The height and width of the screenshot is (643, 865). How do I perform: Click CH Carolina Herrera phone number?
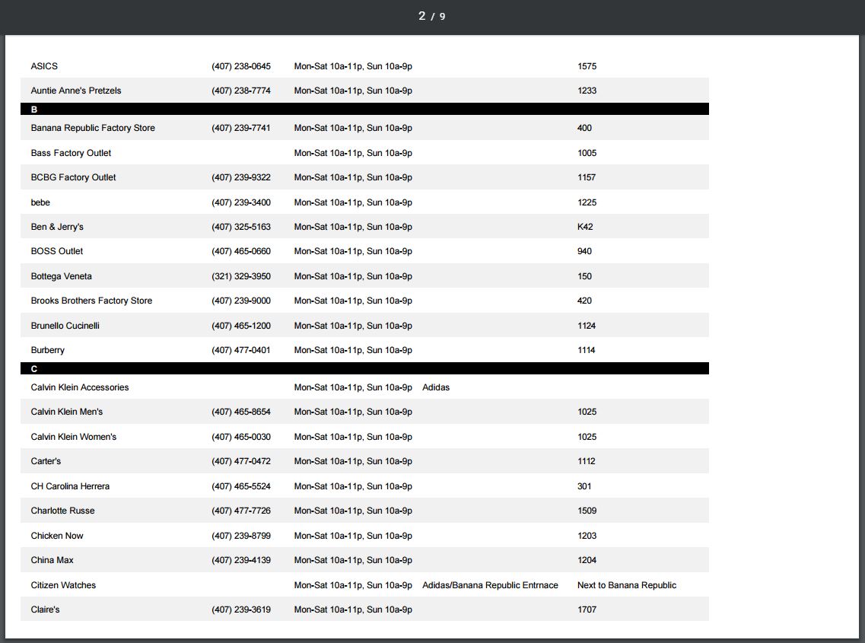coord(240,486)
